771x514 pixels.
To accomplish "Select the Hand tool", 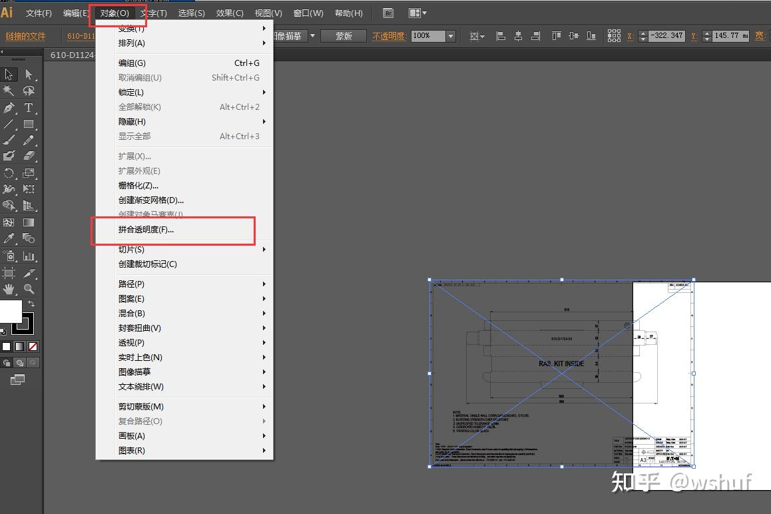I will (9, 288).
